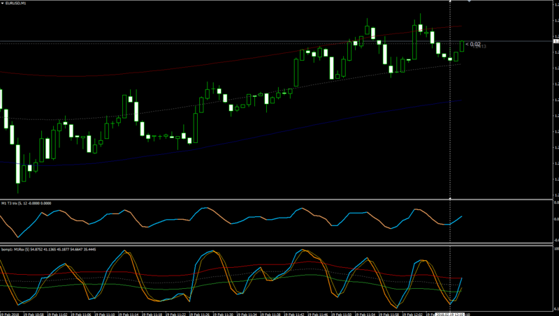The width and height of the screenshot is (559, 316).
Task: Click the 2018.02.19 12:10 crosshair time label
Action: click(x=450, y=314)
